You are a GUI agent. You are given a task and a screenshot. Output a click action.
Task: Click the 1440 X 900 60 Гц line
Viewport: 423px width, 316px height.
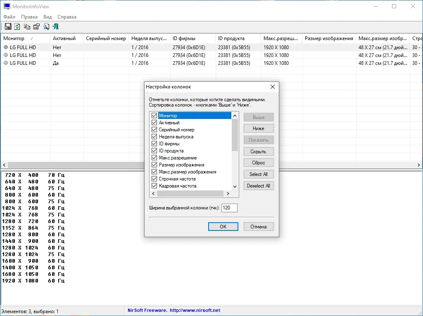click(x=33, y=241)
